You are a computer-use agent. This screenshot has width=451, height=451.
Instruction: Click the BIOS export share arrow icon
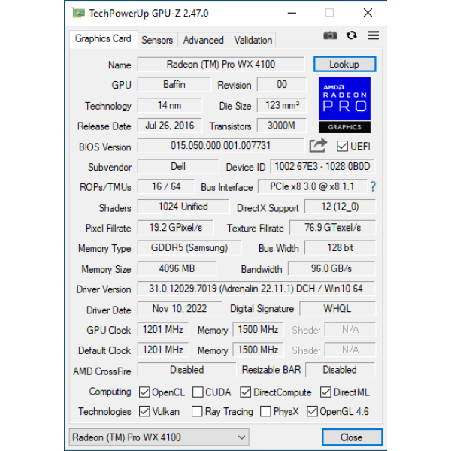pos(318,146)
